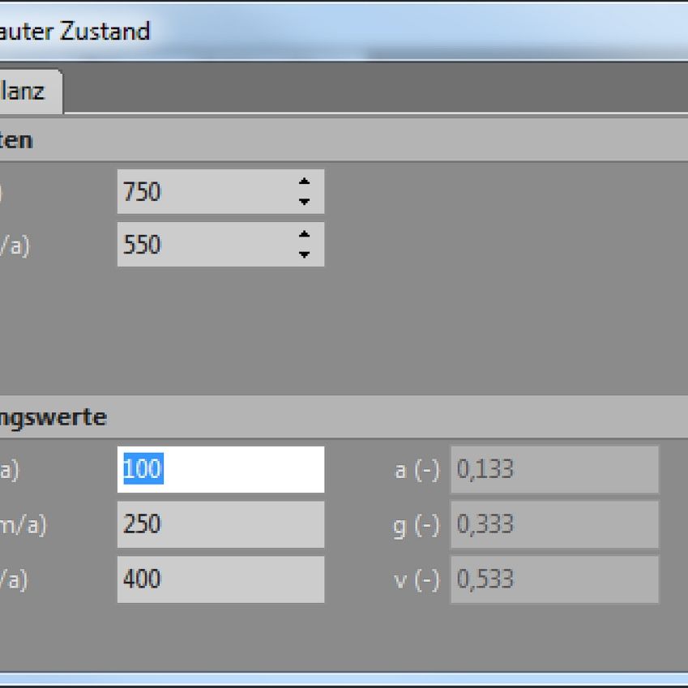Image resolution: width=688 pixels, height=688 pixels.
Task: Decrease the 550 value with its down arrow
Action: 304,254
